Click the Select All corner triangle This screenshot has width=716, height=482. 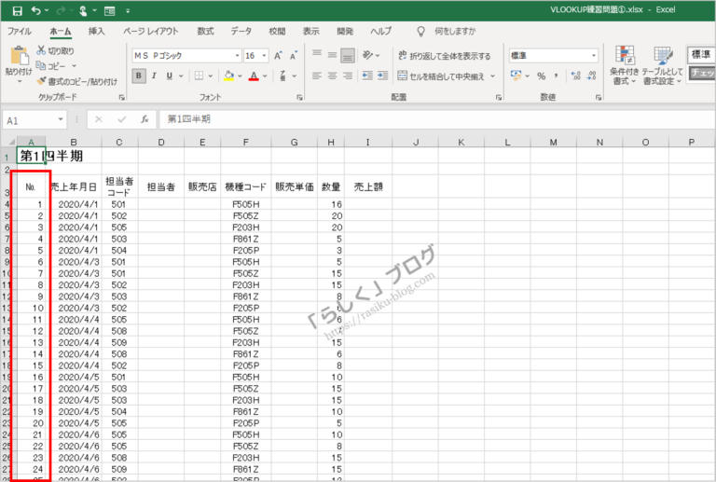click(x=11, y=142)
